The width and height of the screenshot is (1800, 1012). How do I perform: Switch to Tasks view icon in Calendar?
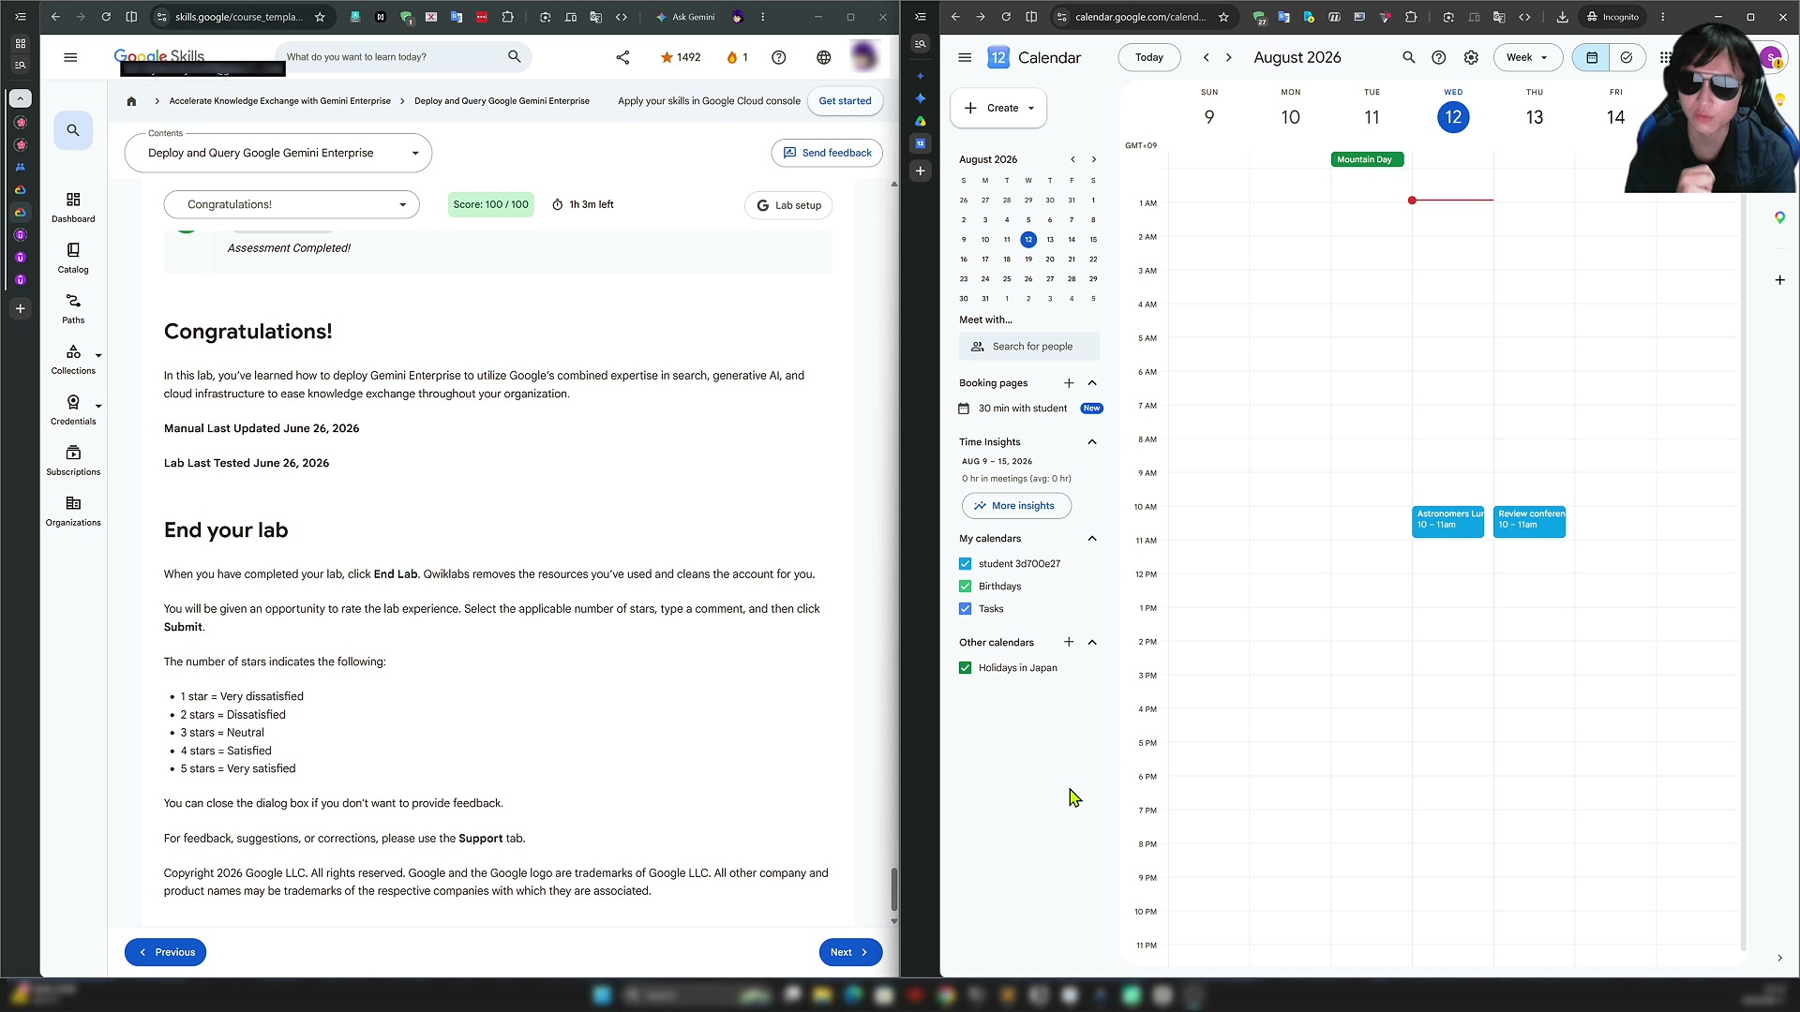click(x=1627, y=57)
